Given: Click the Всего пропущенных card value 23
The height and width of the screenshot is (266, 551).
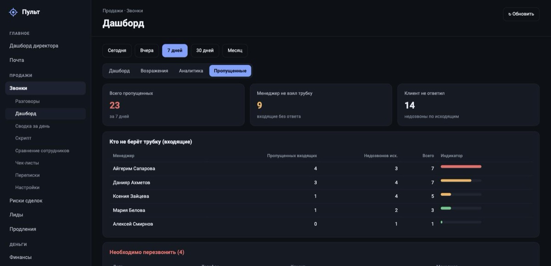Looking at the screenshot, I should (x=115, y=105).
